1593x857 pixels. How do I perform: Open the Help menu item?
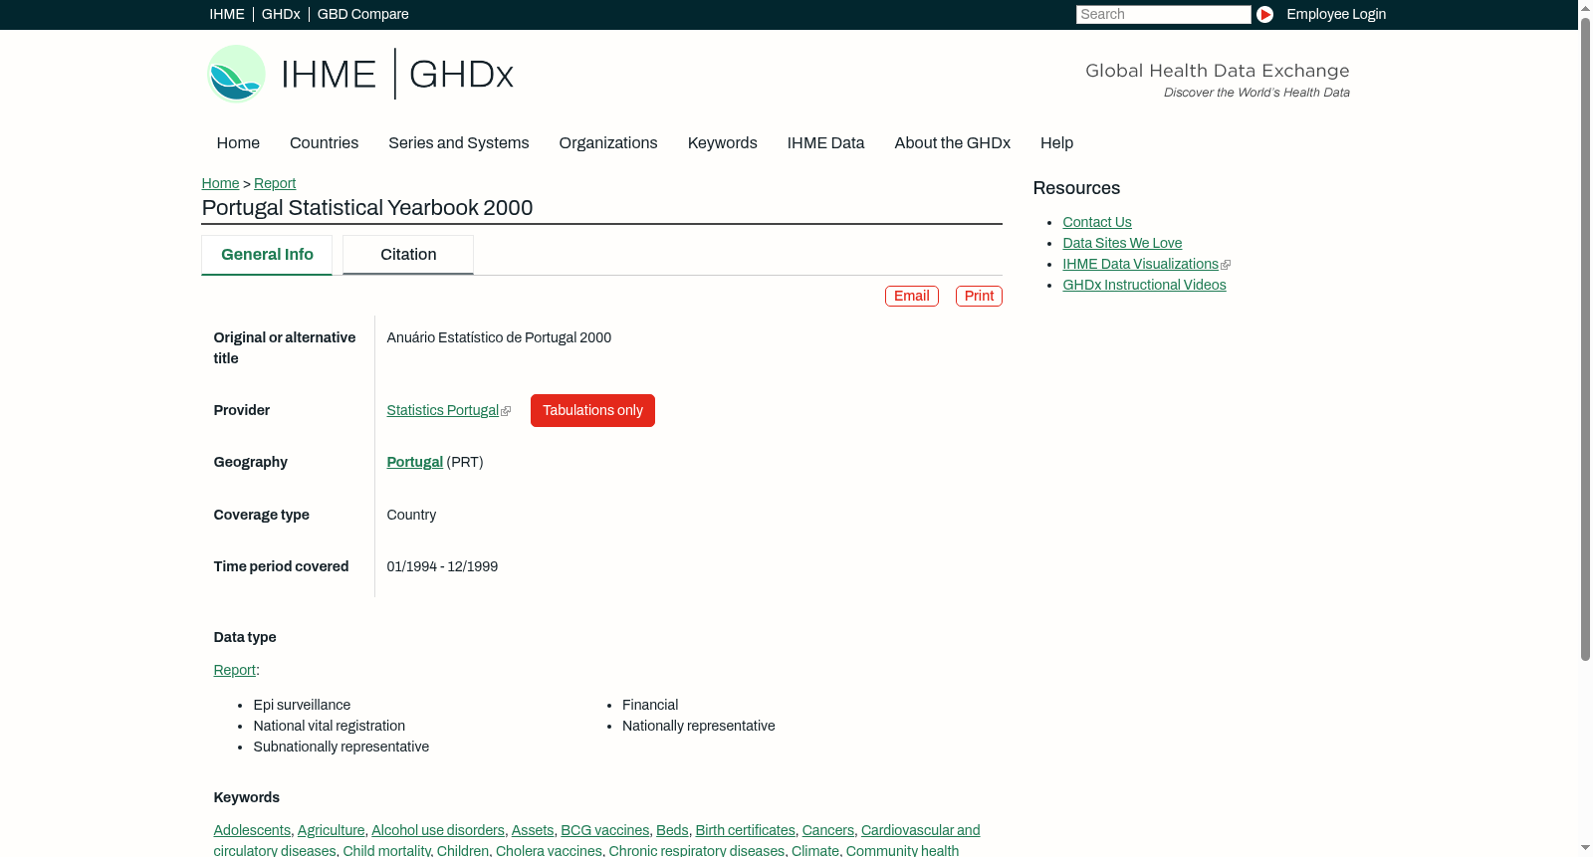pos(1056,142)
